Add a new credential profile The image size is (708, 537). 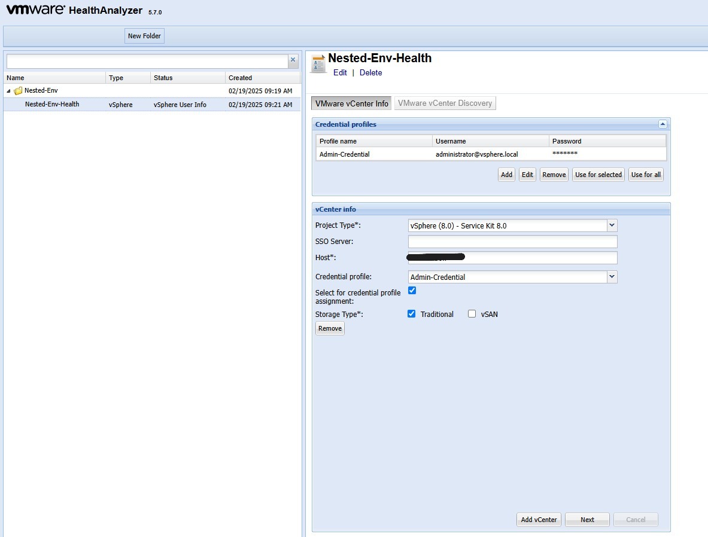507,175
